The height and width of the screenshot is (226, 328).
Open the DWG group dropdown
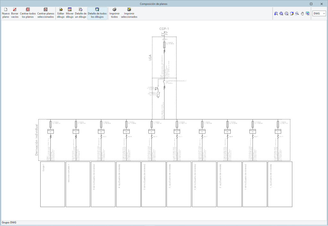(x=319, y=13)
